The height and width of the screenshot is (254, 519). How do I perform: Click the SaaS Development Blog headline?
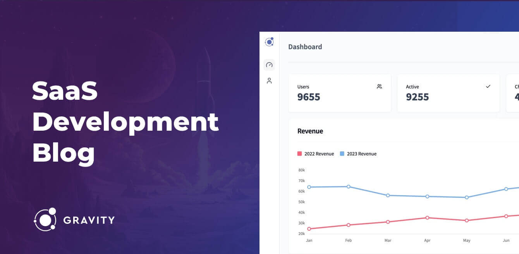click(125, 122)
